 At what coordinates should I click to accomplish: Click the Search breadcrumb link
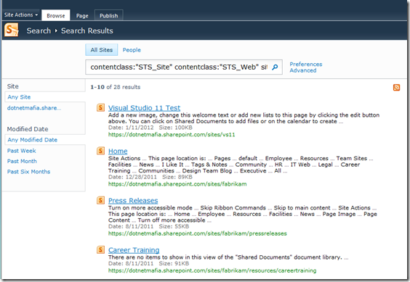pyautogui.click(x=39, y=30)
